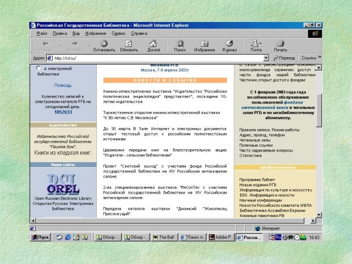Viewport: 352px width, 264px height.
Task: Open the Сервис menu
Action: pos(118,33)
